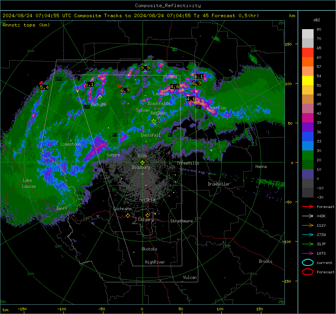Select the yellow 54-51 dBZ color swatch
This screenshot has height=314, width=336.
308,81
